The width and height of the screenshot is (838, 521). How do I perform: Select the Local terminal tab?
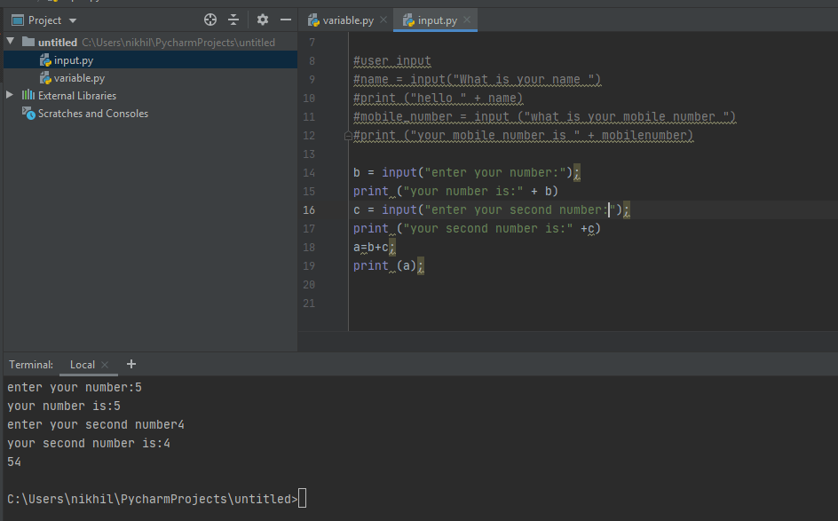coord(83,365)
